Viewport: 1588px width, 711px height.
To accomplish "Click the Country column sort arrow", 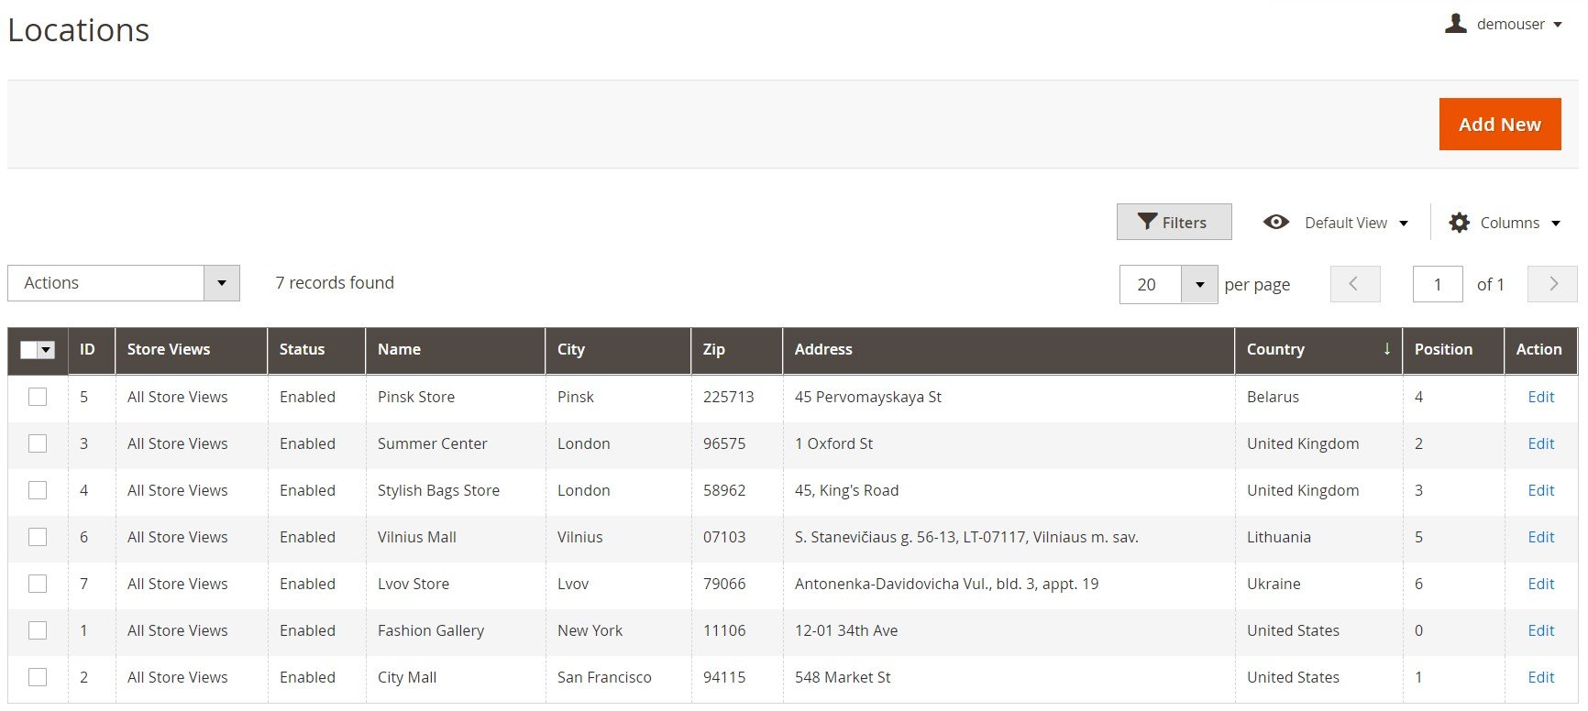I will click(x=1387, y=349).
